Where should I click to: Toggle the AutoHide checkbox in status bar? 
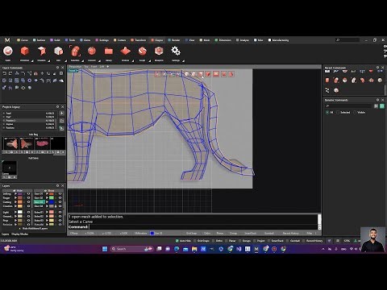tap(177, 241)
